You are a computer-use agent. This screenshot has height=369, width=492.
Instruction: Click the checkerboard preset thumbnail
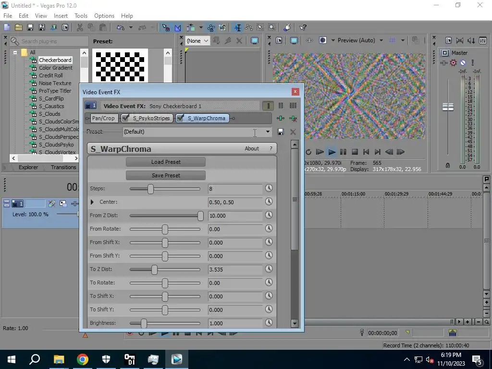click(x=120, y=66)
